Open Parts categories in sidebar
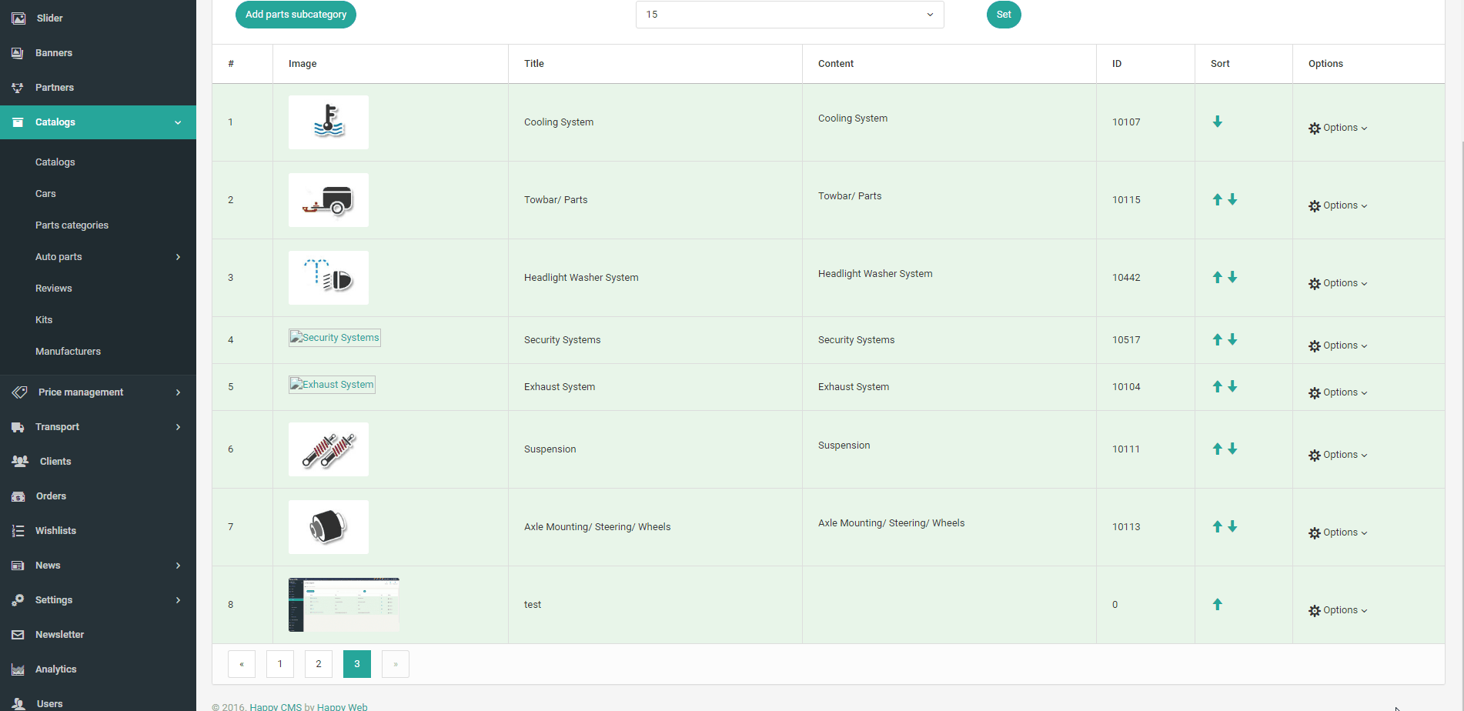The width and height of the screenshot is (1464, 711). click(72, 225)
